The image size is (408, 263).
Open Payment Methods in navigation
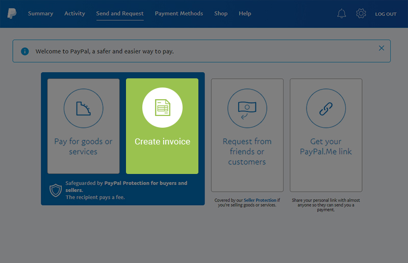click(179, 14)
